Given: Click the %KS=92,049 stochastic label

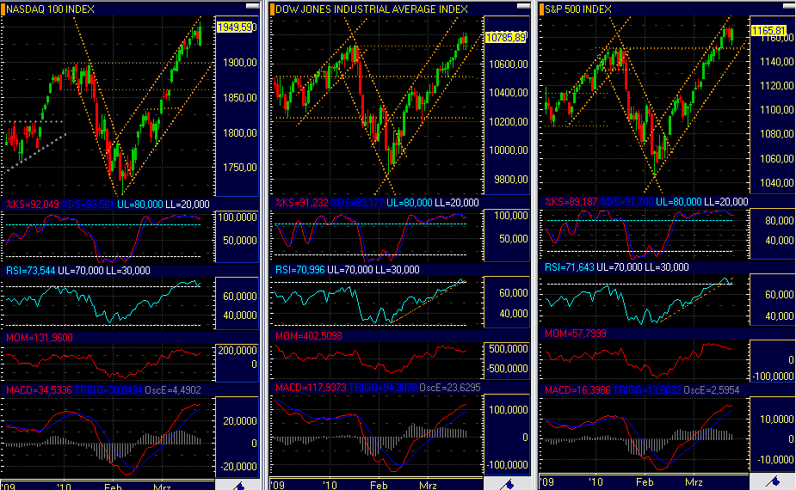Looking at the screenshot, I should click(x=33, y=205).
